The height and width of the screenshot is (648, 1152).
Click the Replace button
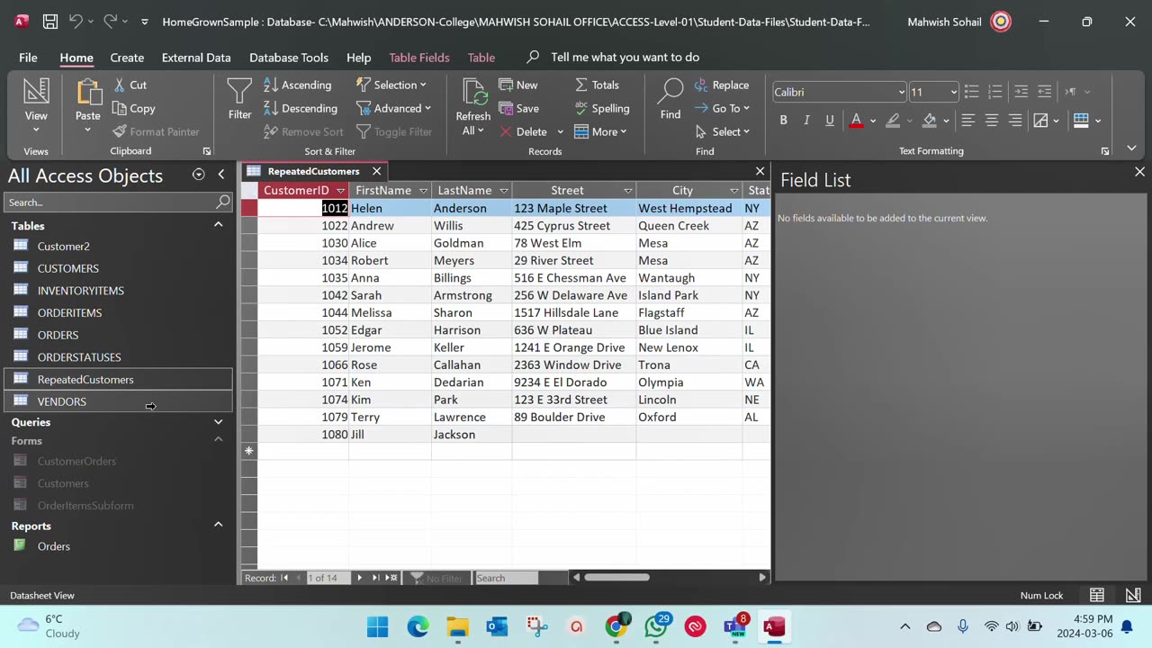click(721, 85)
